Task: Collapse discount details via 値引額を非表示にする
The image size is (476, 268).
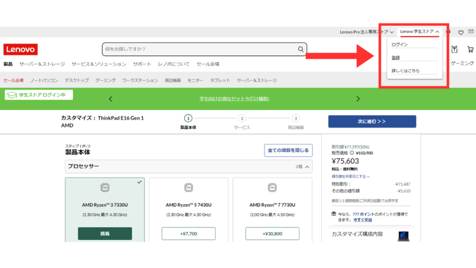Action: [x=351, y=177]
